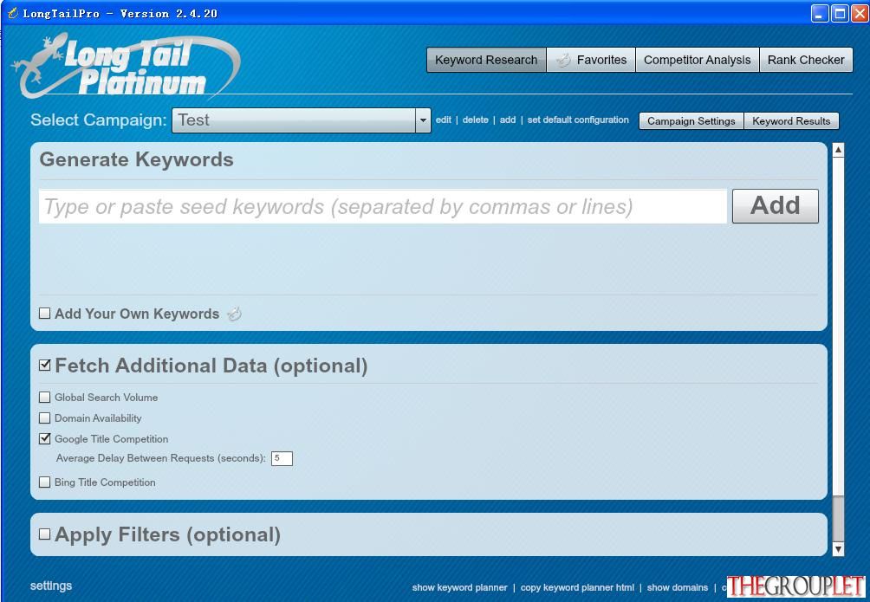Switch to the Keyword Research tab
This screenshot has width=870, height=602.
[x=486, y=60]
